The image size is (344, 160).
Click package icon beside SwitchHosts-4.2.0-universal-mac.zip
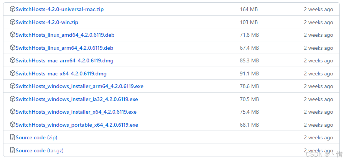(13, 10)
